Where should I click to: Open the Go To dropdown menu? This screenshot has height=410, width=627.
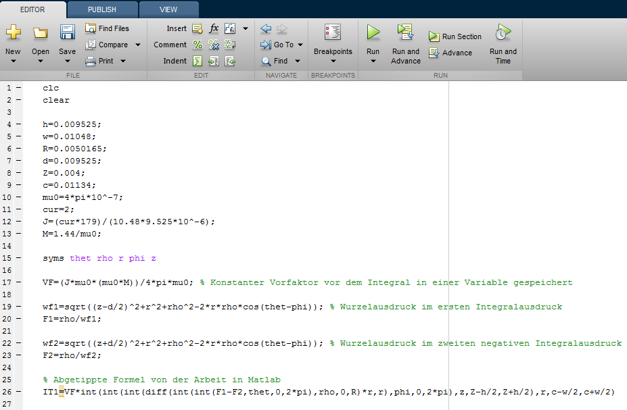click(300, 45)
